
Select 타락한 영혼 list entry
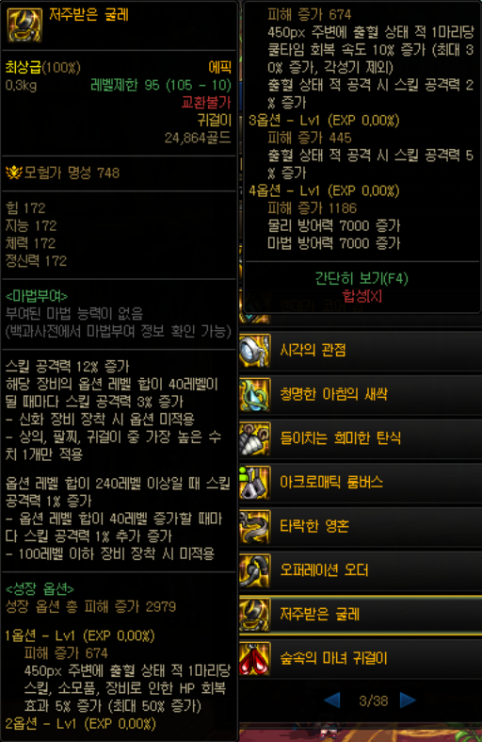coord(361,527)
